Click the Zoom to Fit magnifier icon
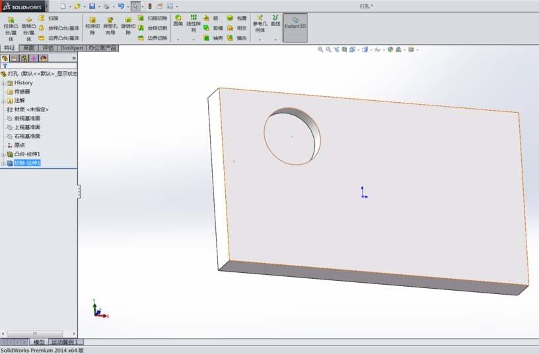This screenshot has width=539, height=354. (x=320, y=49)
